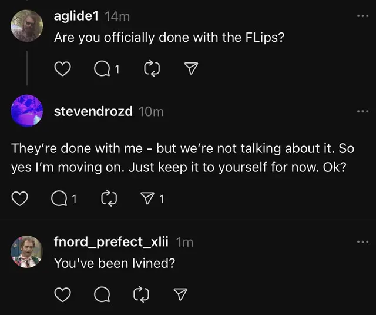This screenshot has height=315, width=376.
Task: Open more options for aglide1's post
Action: (x=364, y=16)
